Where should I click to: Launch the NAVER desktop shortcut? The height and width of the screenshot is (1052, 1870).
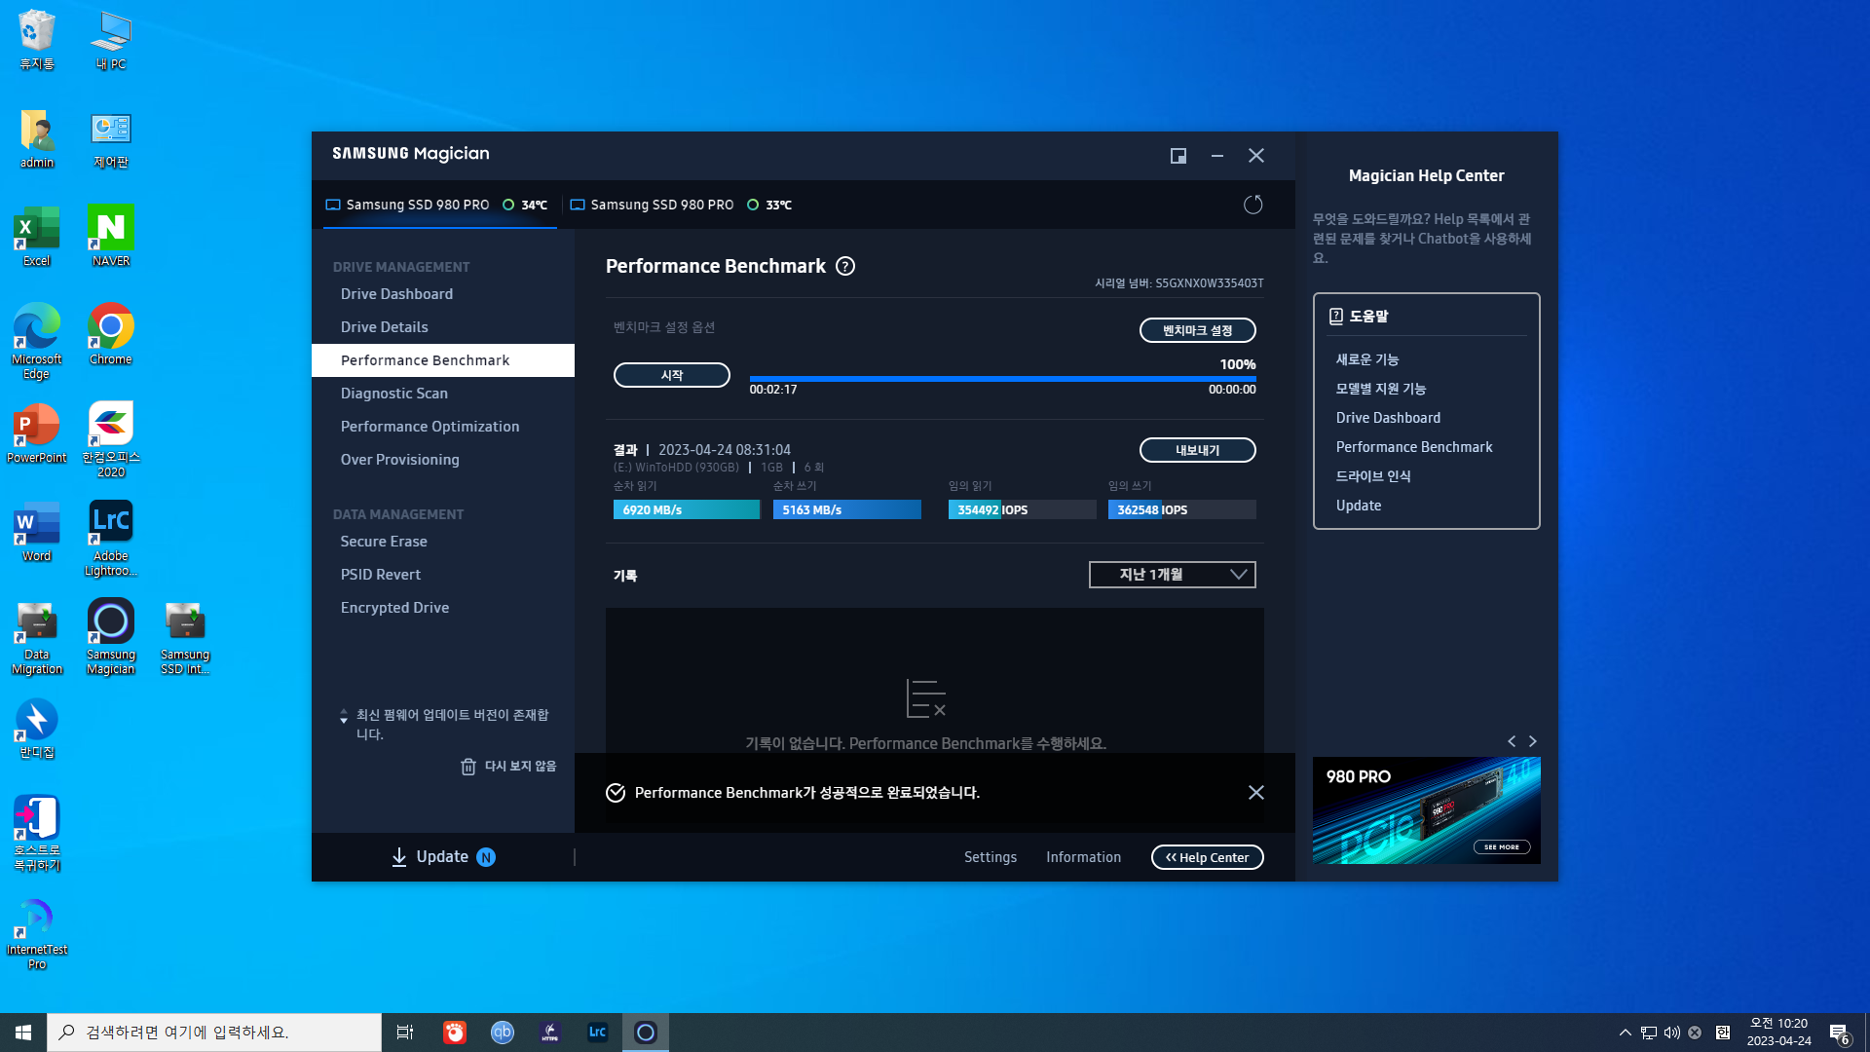coord(111,237)
